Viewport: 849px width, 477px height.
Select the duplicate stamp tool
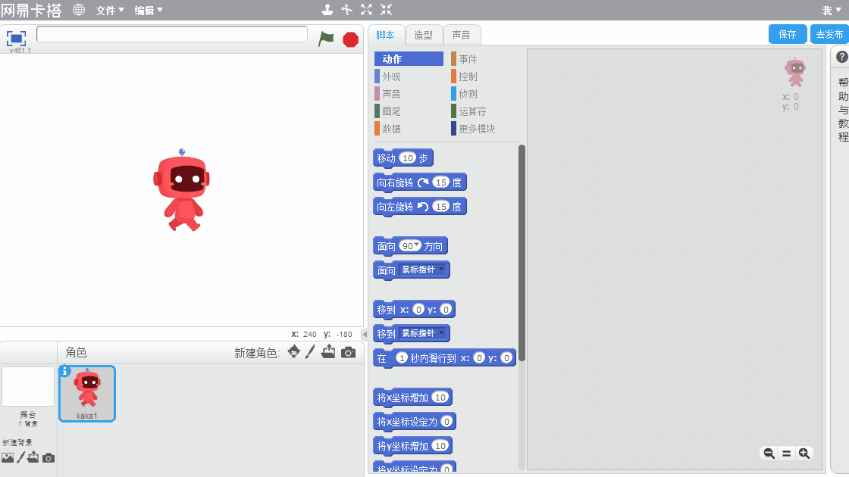(x=327, y=10)
